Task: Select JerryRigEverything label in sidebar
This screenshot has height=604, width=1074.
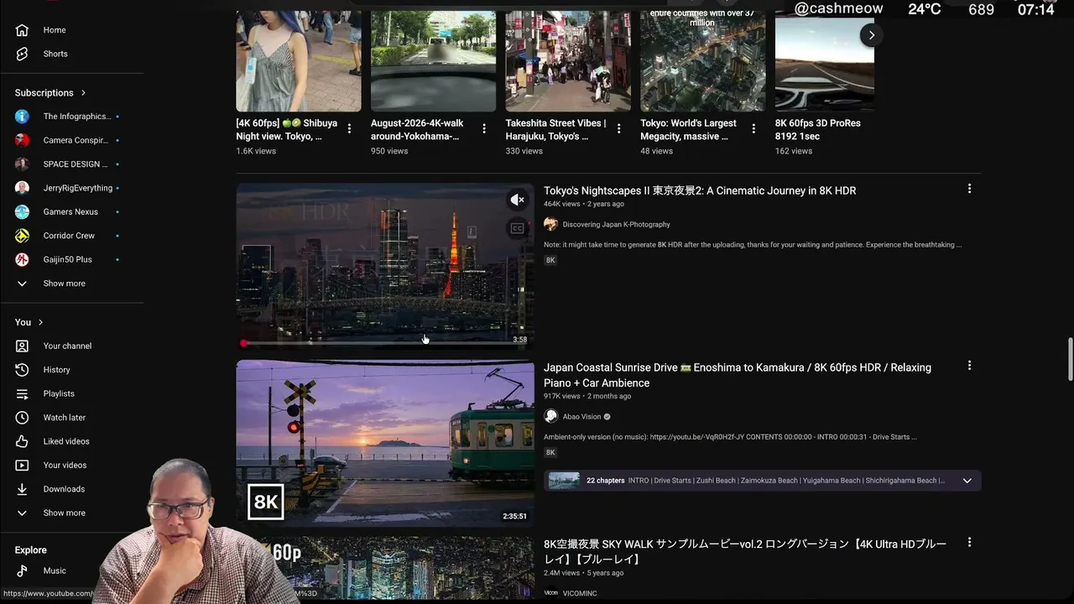Action: [x=78, y=188]
